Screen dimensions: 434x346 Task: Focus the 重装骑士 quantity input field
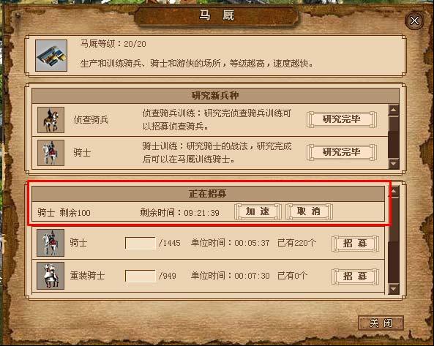141,276
